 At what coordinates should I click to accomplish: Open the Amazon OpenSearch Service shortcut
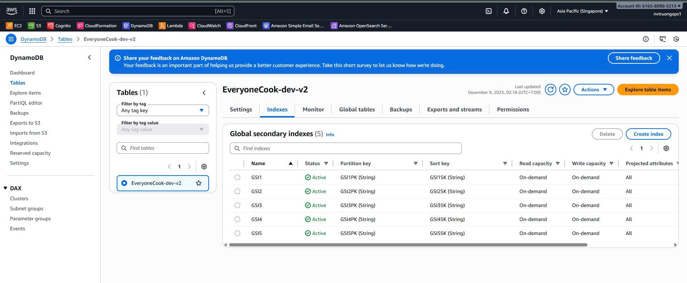pyautogui.click(x=361, y=26)
